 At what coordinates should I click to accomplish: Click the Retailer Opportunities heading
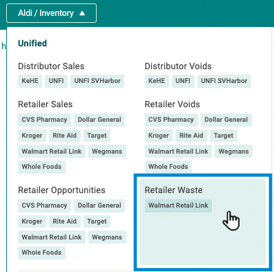tap(61, 190)
